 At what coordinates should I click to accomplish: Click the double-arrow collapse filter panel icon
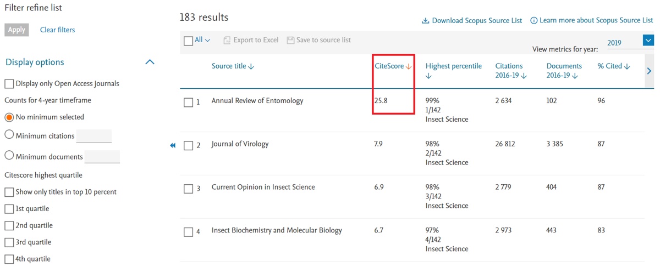[173, 145]
